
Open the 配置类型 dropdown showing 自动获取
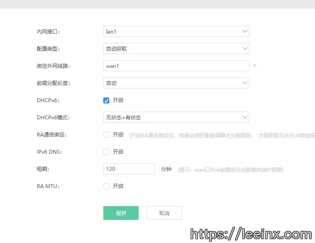172,49
